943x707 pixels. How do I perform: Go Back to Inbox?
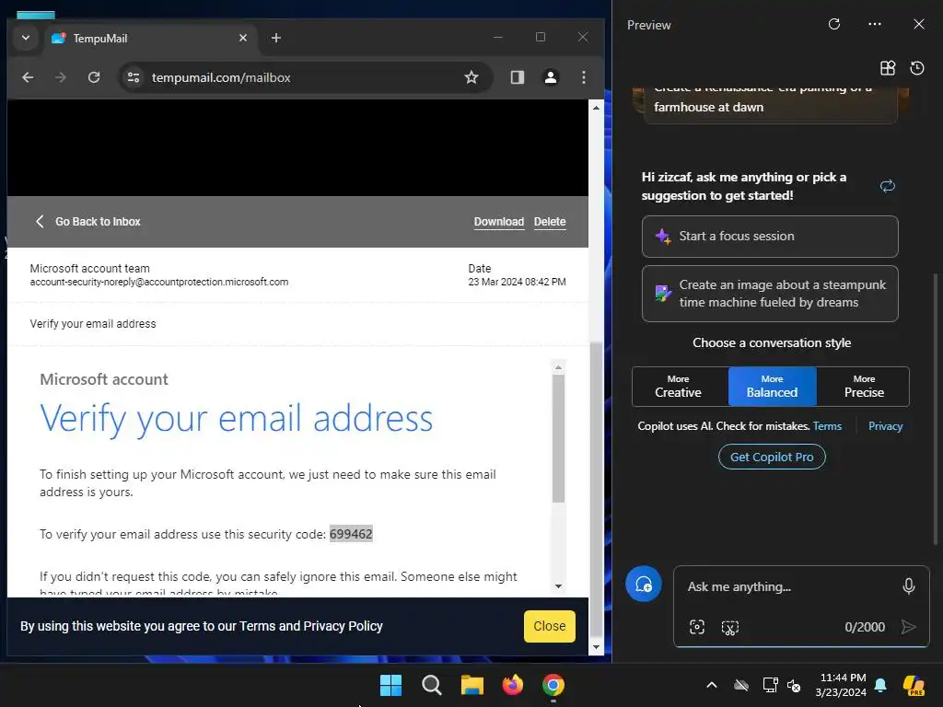pyautogui.click(x=87, y=221)
